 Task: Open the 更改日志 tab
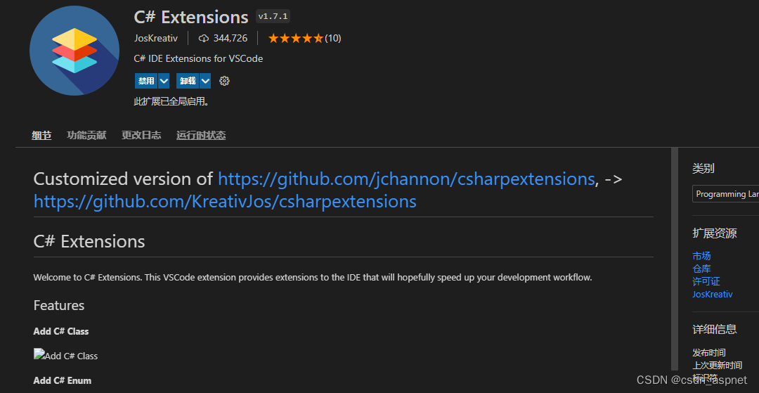141,136
